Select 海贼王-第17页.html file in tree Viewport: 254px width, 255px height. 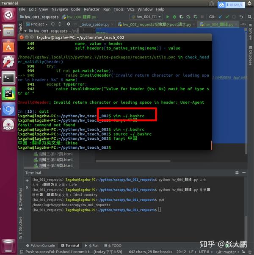coord(53,154)
